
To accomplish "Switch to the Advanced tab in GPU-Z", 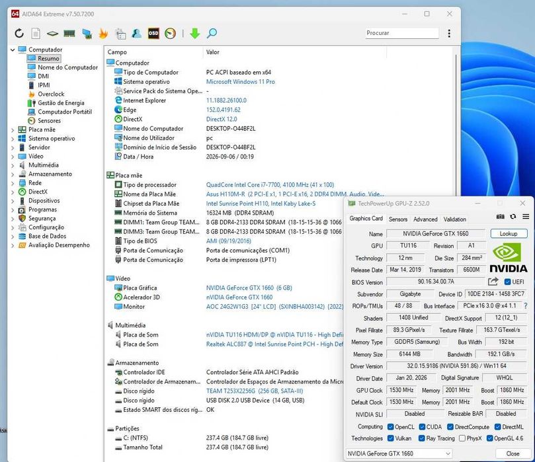I will pyautogui.click(x=425, y=219).
